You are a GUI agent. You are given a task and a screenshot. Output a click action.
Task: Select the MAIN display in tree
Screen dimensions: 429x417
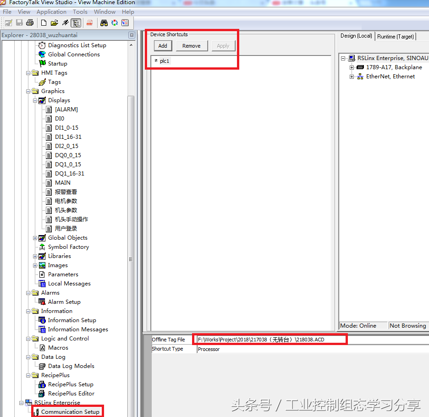click(x=63, y=183)
